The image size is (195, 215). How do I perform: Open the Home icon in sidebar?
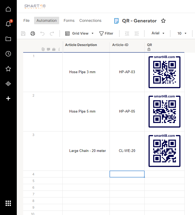[x=8, y=9]
